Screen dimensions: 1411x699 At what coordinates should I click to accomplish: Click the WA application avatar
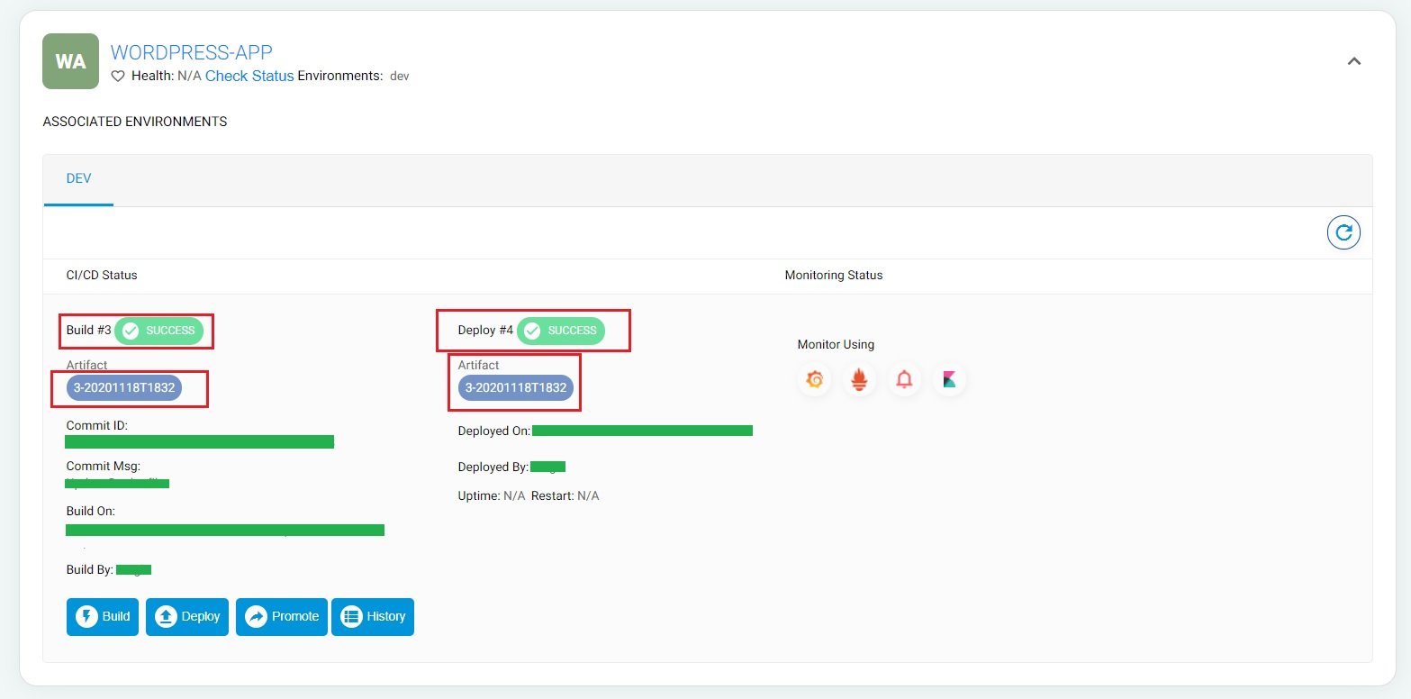tap(70, 61)
